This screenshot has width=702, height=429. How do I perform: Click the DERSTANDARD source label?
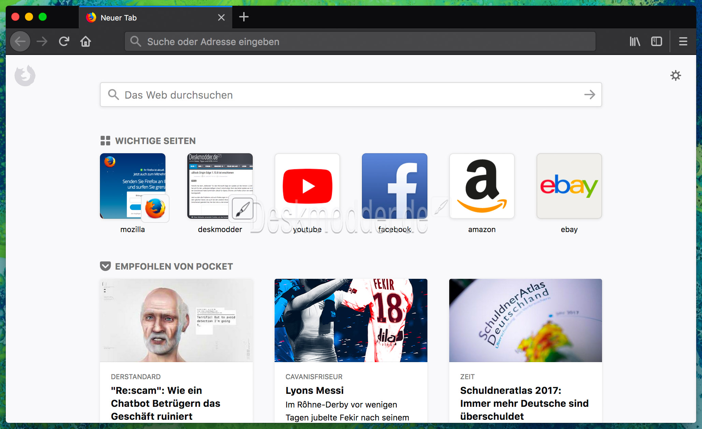(136, 377)
